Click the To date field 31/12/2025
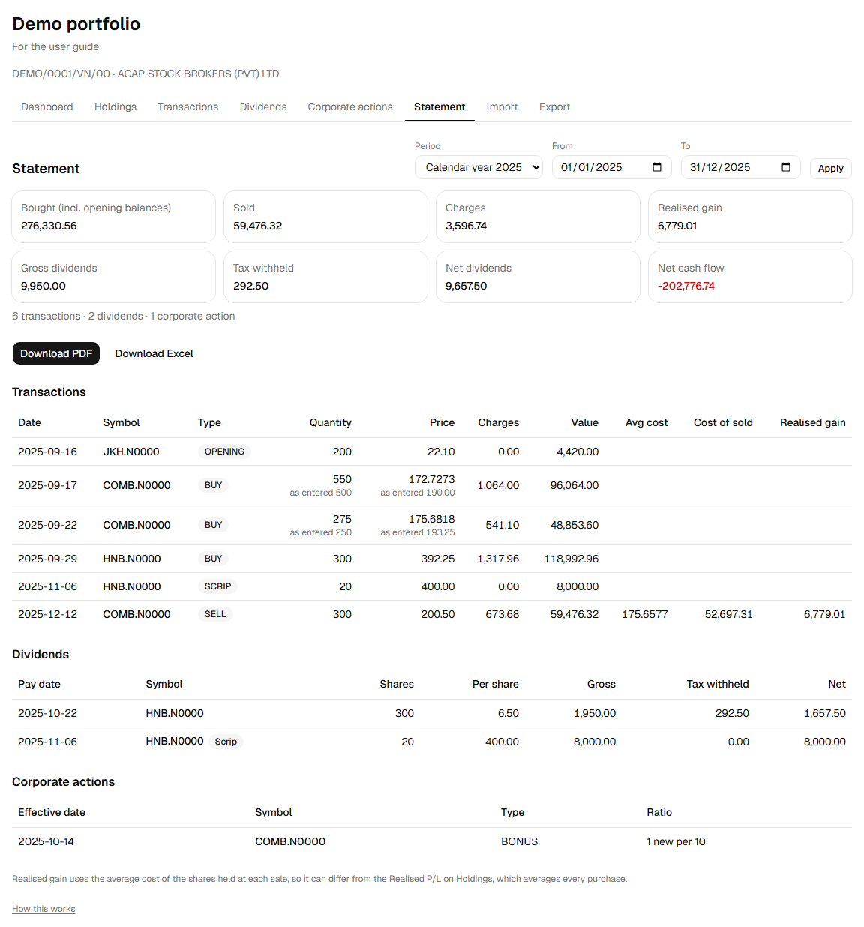864x927 pixels. (x=741, y=167)
